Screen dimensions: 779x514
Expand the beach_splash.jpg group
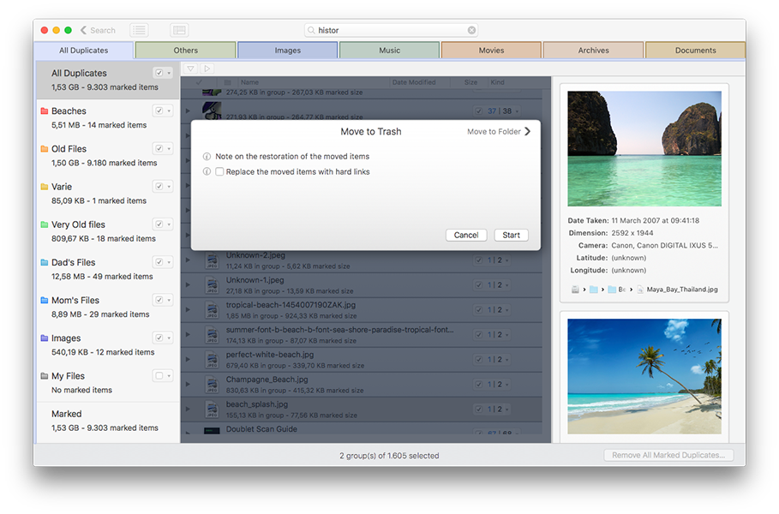188,409
